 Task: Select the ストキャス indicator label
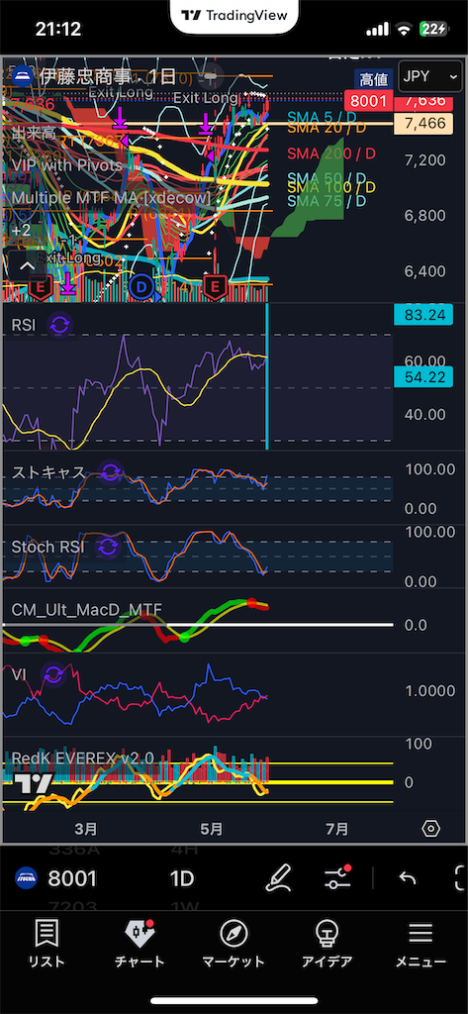tap(48, 472)
